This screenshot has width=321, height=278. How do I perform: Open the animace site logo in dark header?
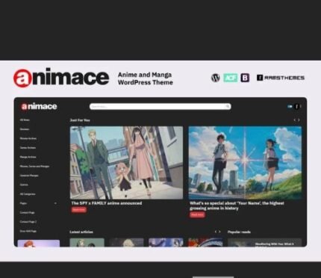[39, 106]
